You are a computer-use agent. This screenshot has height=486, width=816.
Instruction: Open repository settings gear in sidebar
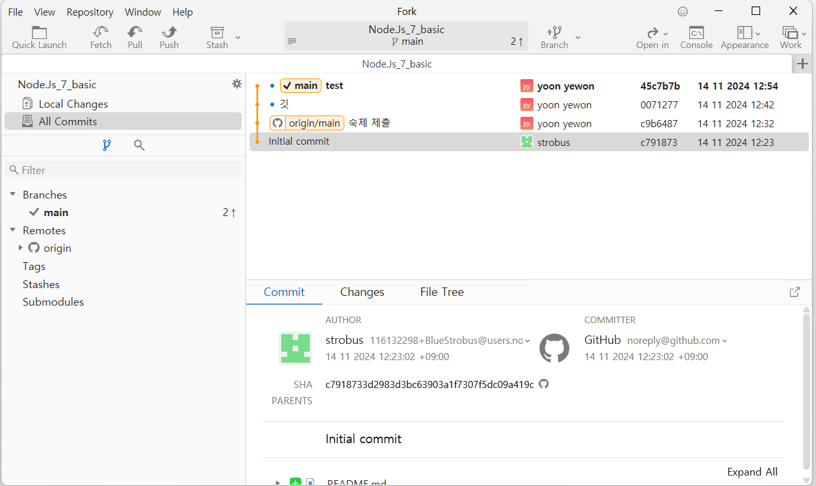236,84
